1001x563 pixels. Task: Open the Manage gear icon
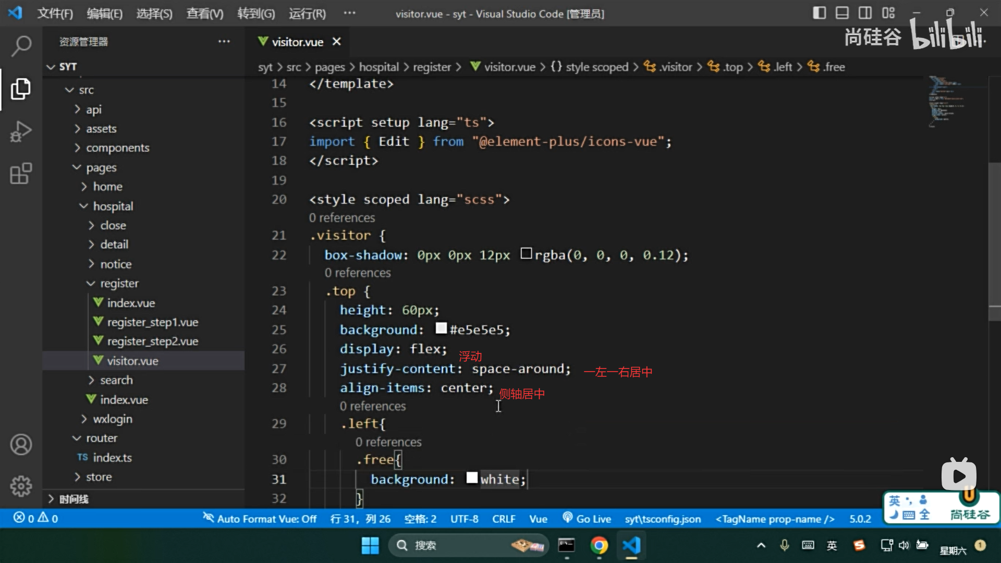tap(21, 486)
